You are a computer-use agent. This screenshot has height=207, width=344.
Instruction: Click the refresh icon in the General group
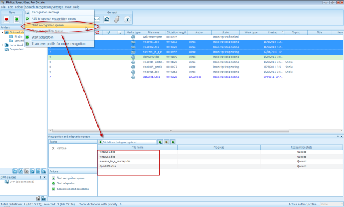[x=107, y=19]
